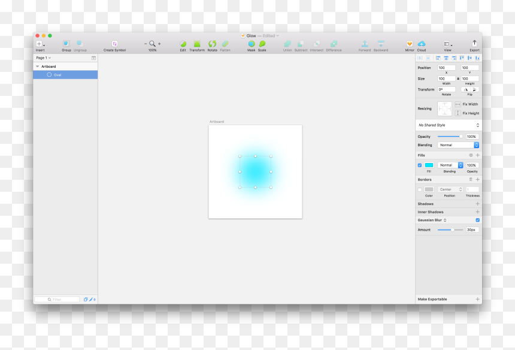Add a new fill
The width and height of the screenshot is (515, 350).
(x=477, y=155)
